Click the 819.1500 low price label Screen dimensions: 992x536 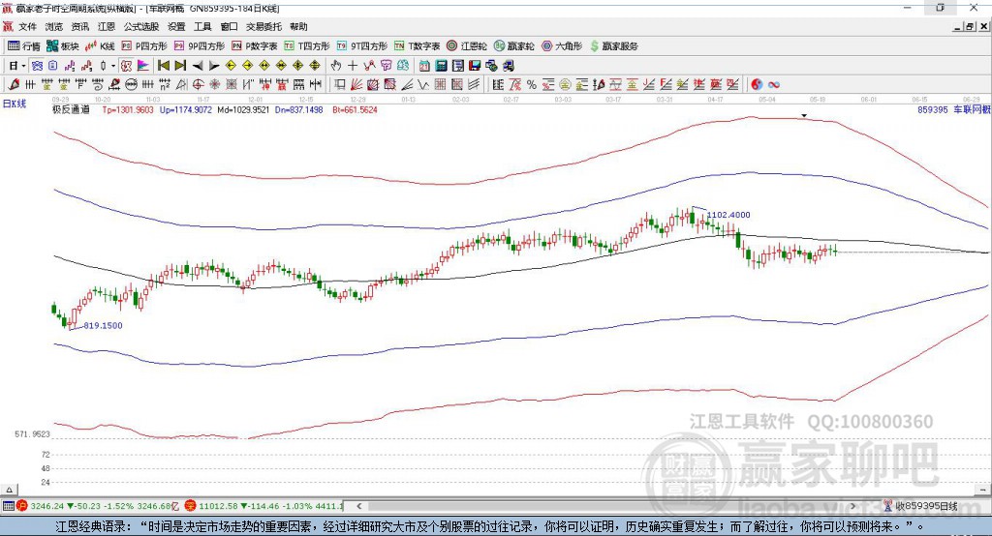(x=103, y=325)
